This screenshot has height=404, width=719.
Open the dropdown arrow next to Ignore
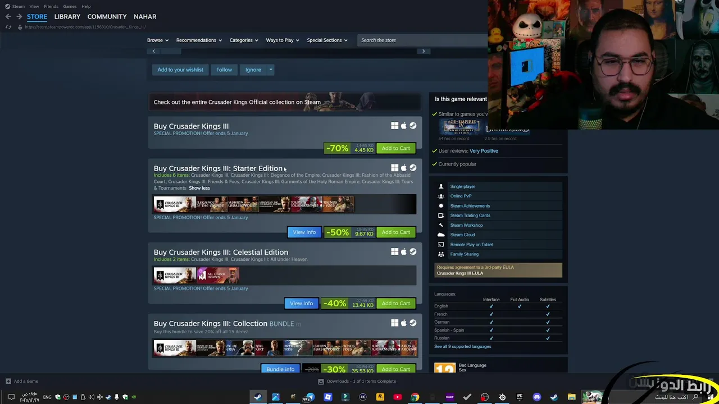click(x=271, y=70)
